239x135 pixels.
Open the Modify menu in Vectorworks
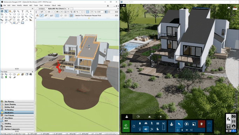(x=19, y=5)
